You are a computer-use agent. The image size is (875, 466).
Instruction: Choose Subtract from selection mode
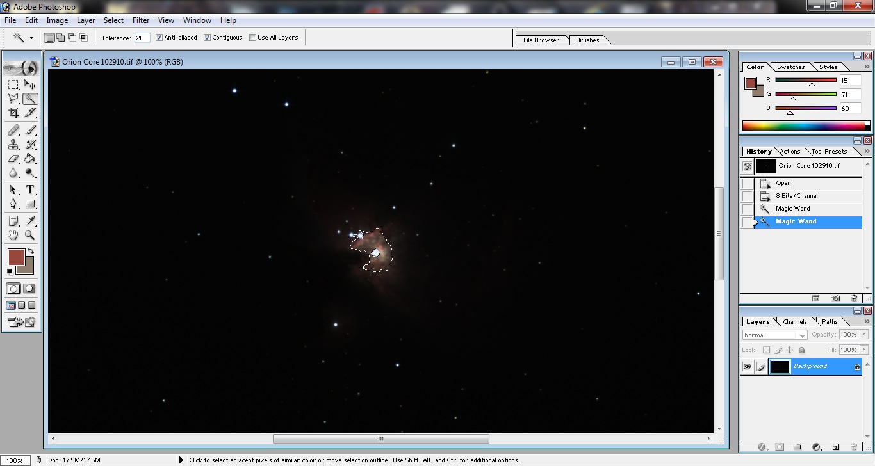(72, 38)
